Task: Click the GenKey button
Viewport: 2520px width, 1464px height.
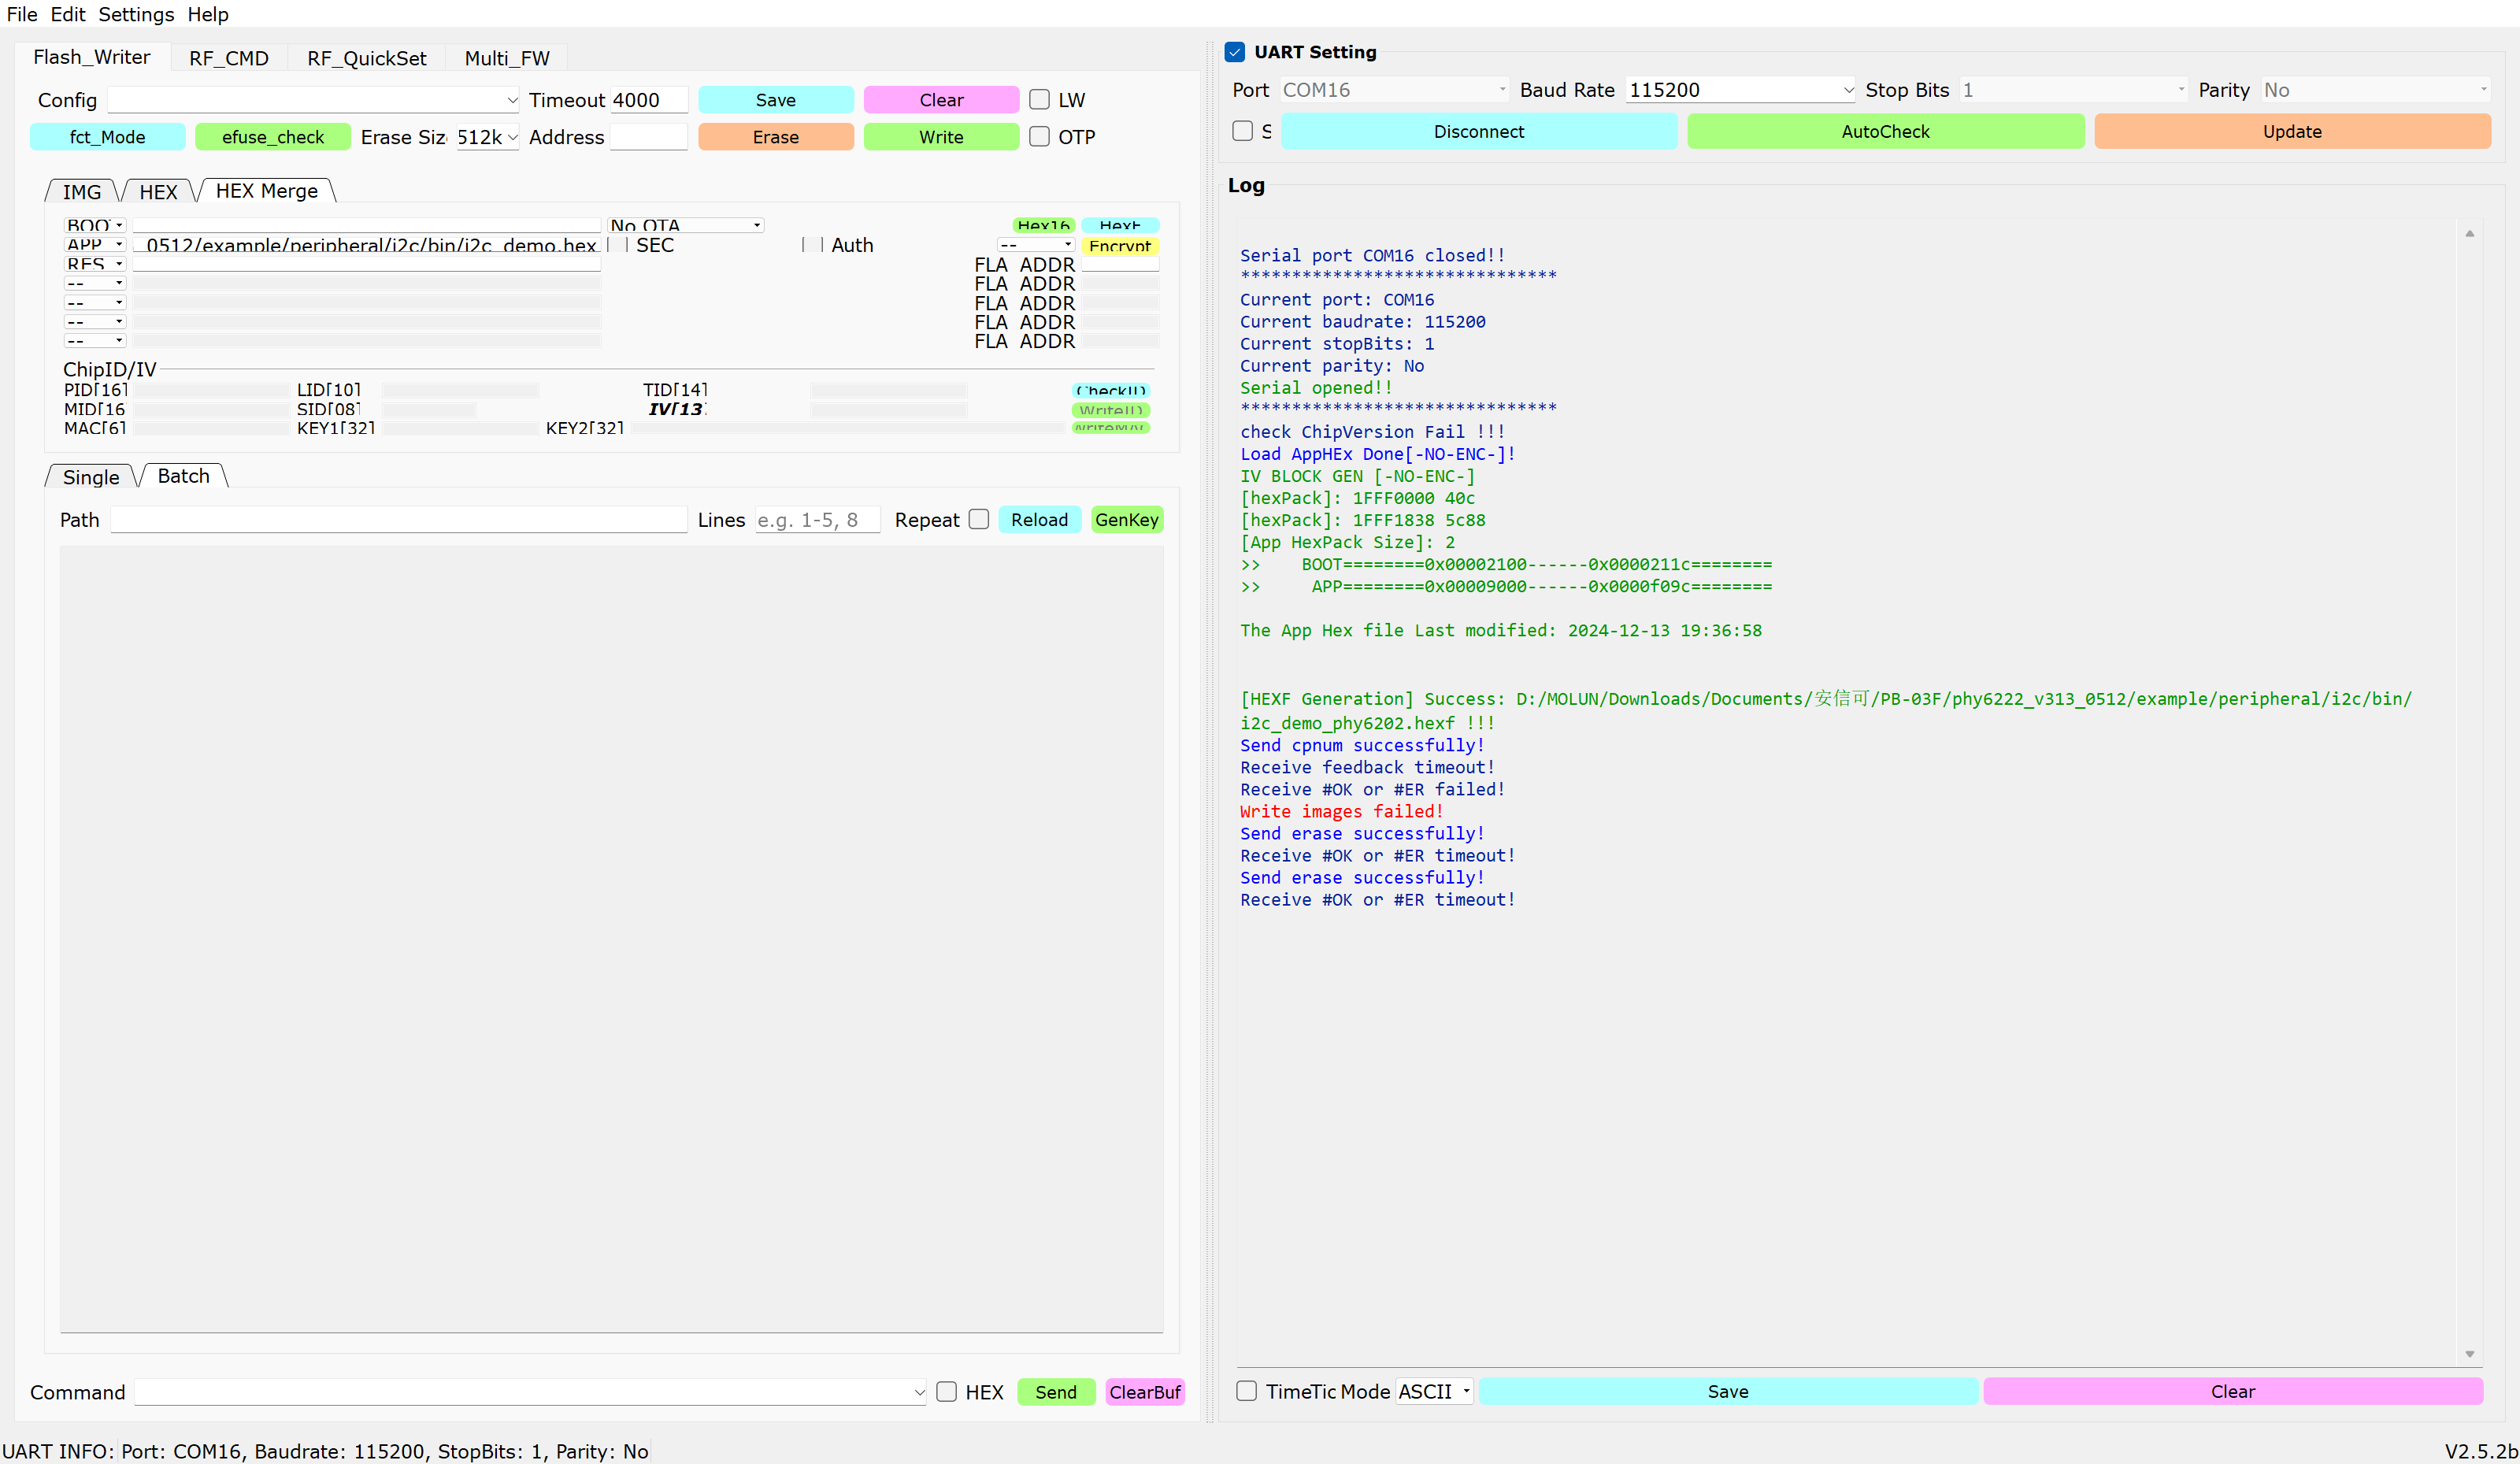Action: [1126, 519]
